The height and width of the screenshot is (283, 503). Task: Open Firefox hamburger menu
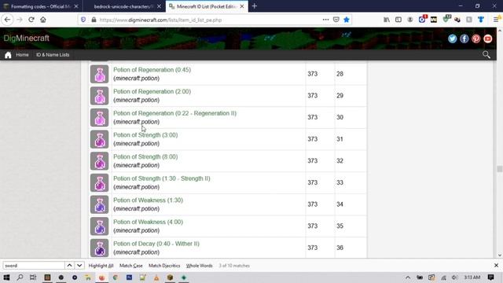[496, 20]
